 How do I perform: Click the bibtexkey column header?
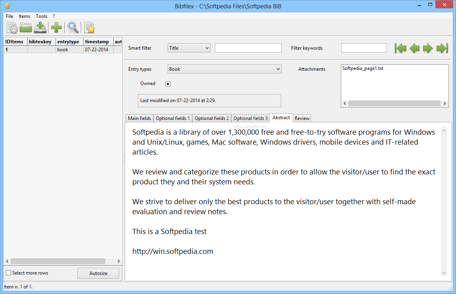click(x=42, y=42)
